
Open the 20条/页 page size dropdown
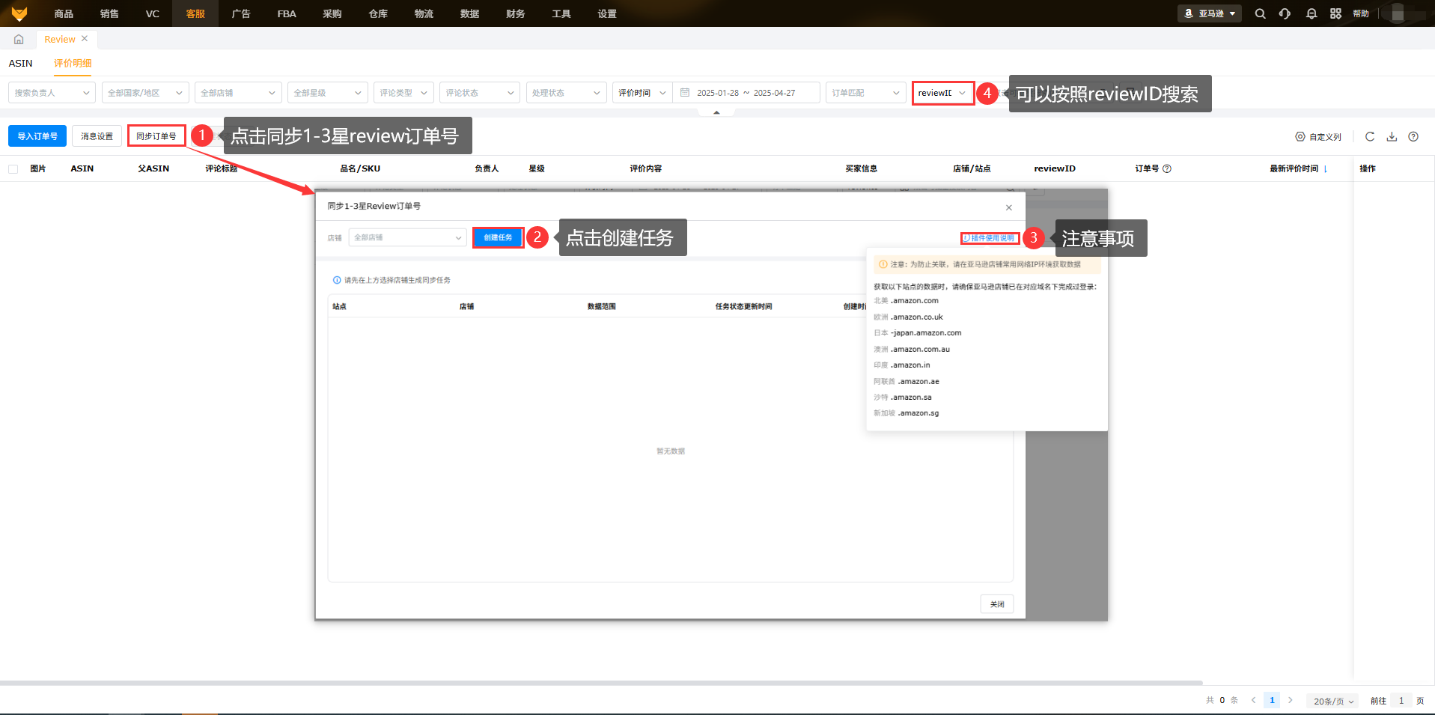(1334, 701)
